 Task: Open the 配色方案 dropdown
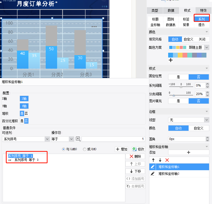(207, 47)
